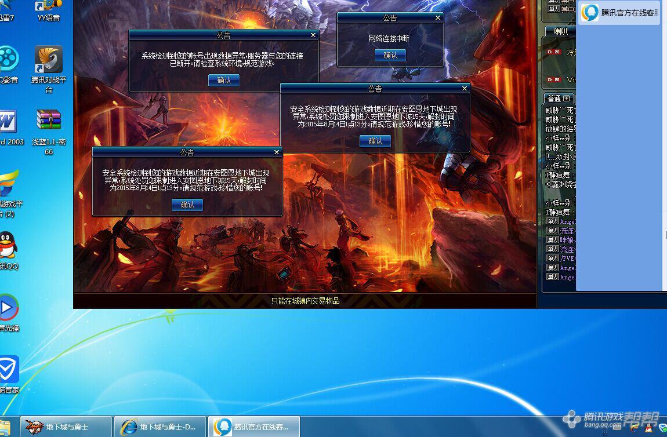Close the 帐号出现数据异常 announcement dialog

[x=313, y=35]
